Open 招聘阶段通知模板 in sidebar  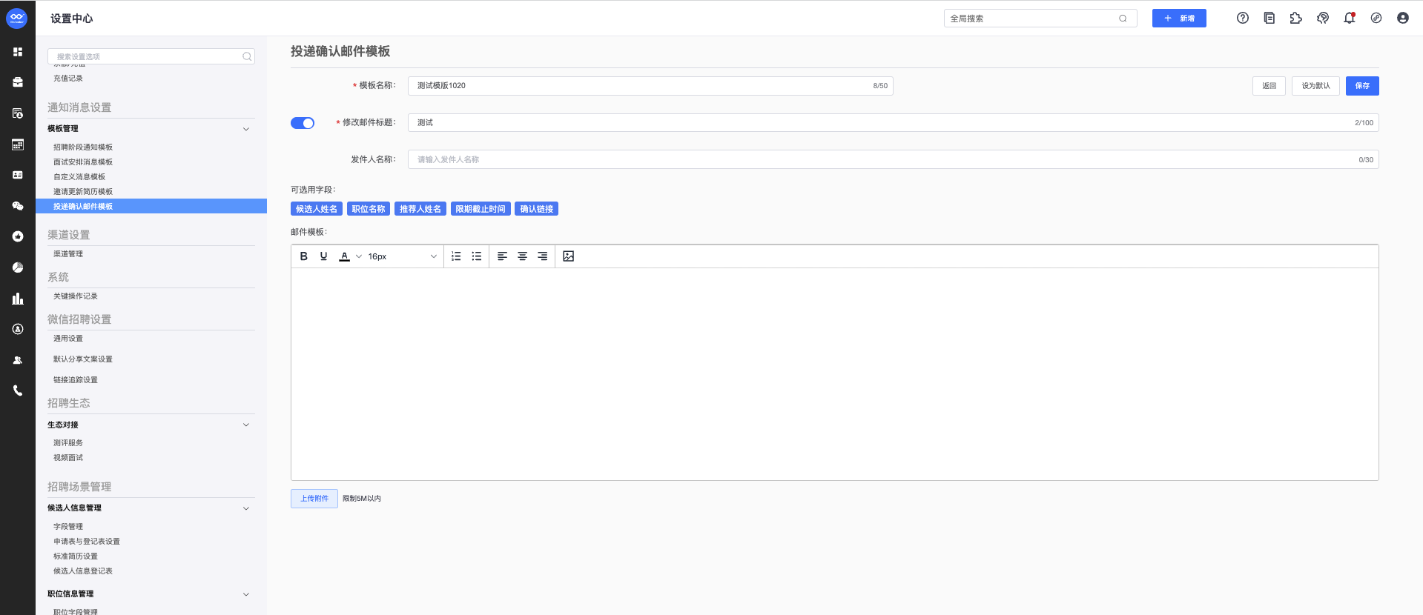point(83,147)
